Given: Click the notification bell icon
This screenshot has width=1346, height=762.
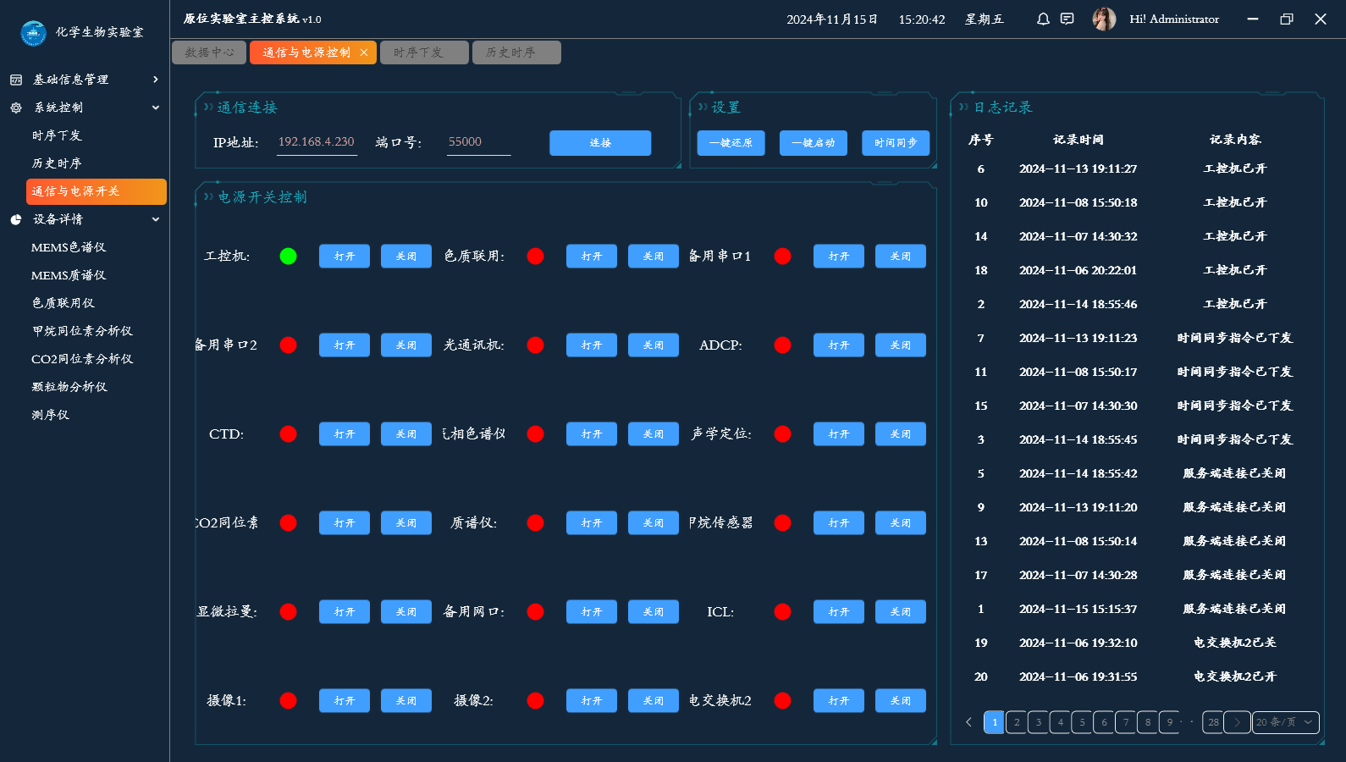Looking at the screenshot, I should pos(1043,19).
